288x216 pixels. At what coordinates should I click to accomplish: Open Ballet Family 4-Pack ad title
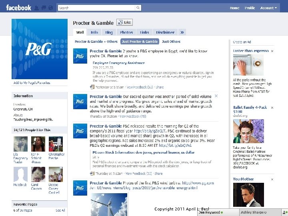coord(250,109)
